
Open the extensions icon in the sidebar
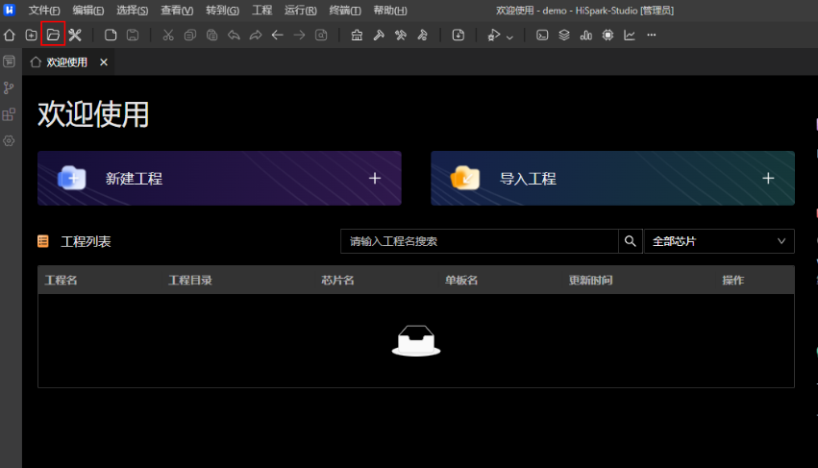coord(10,114)
